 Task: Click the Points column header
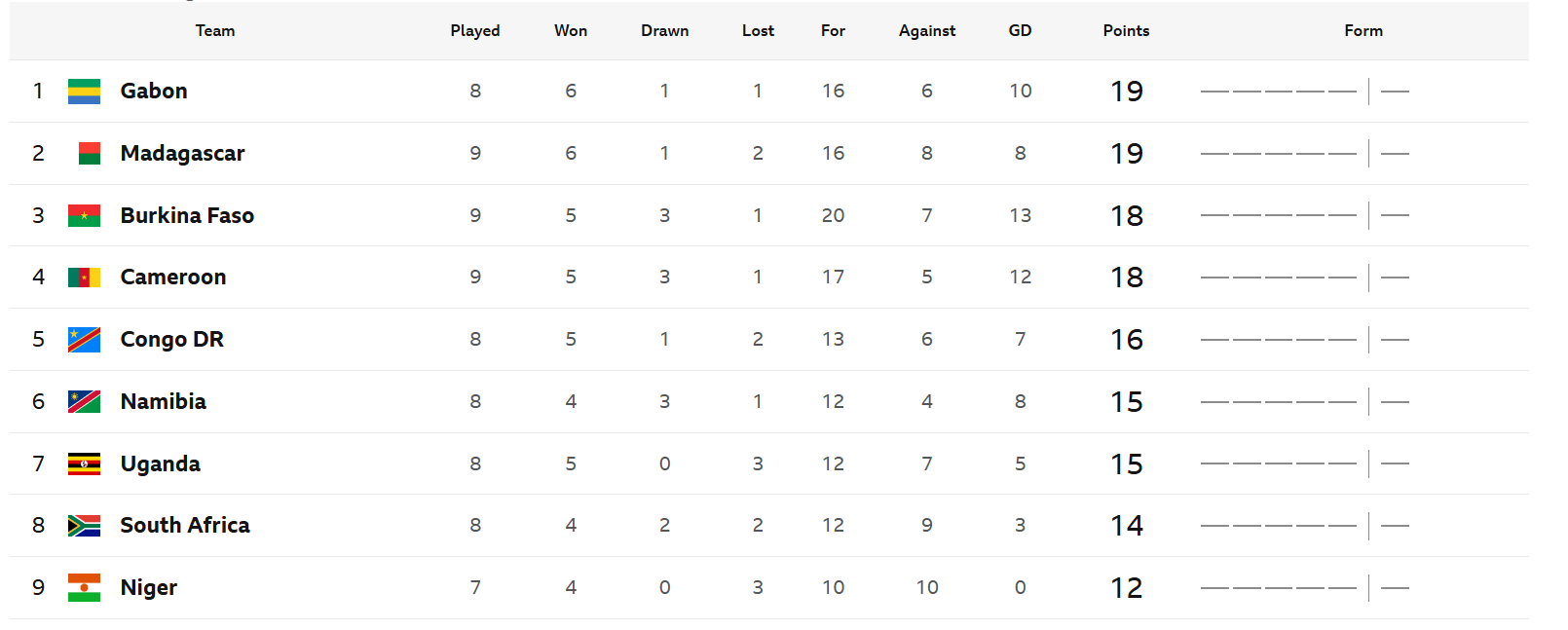(1126, 31)
